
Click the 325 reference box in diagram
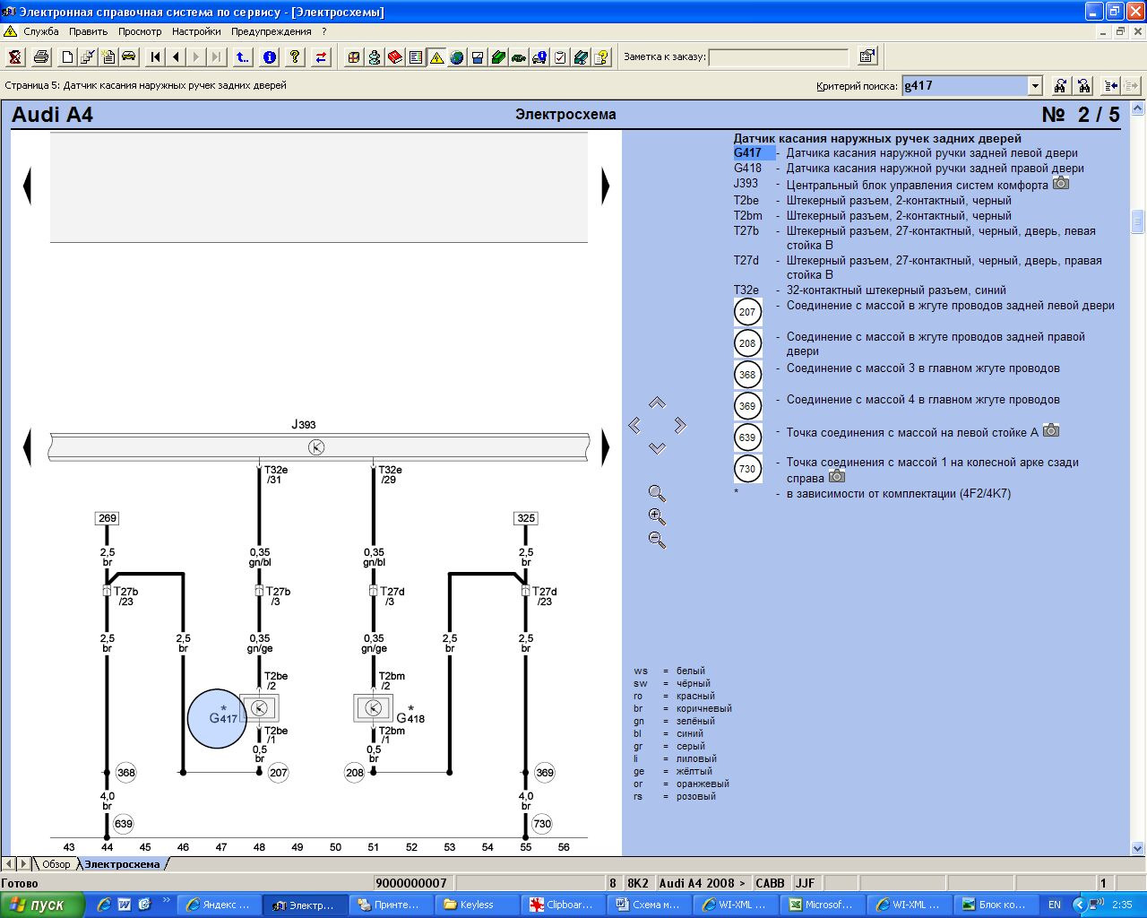click(526, 518)
